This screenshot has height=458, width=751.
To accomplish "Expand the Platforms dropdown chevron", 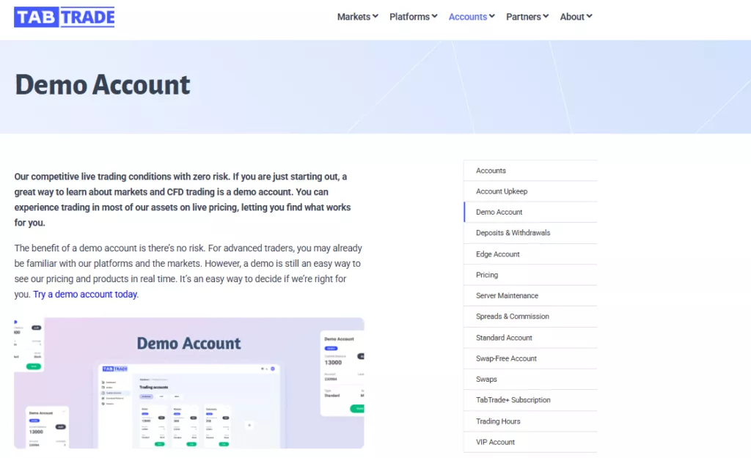I will point(434,16).
